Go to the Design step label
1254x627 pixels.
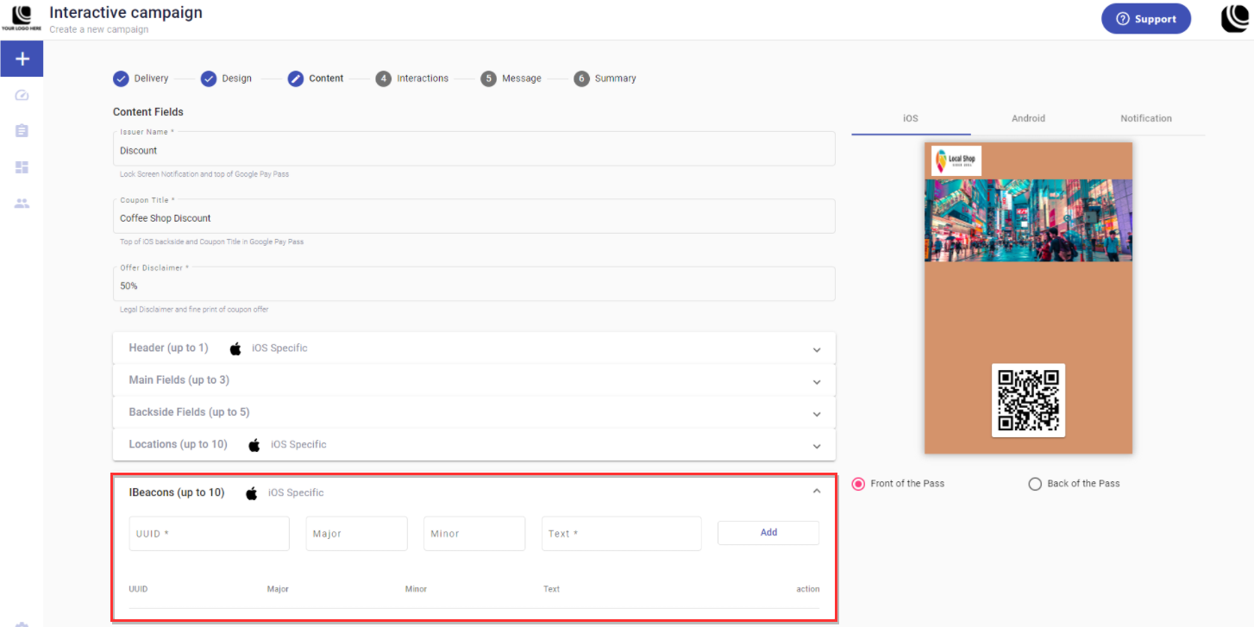236,78
